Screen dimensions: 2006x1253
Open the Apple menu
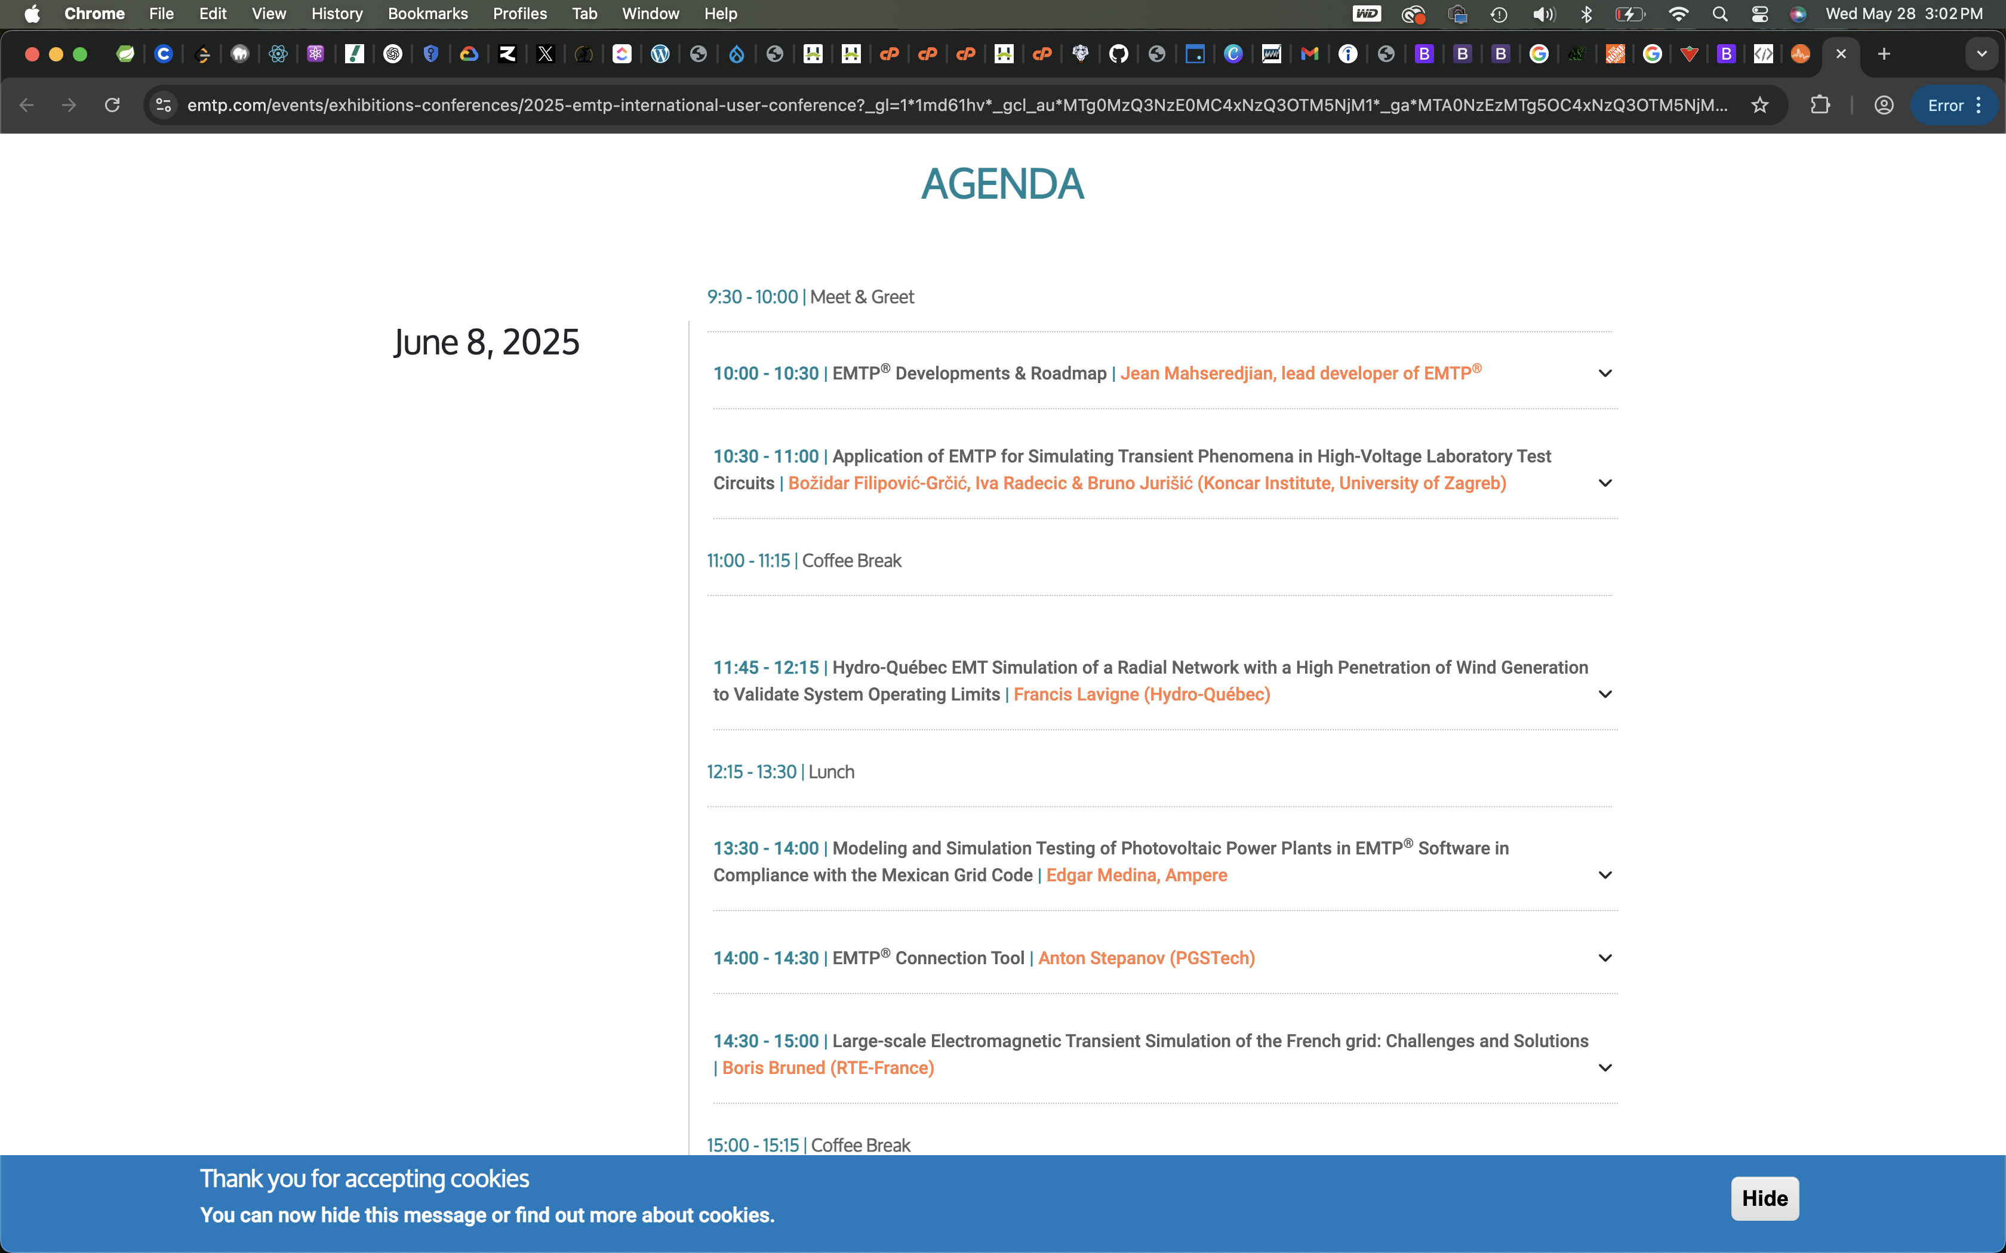pyautogui.click(x=32, y=14)
